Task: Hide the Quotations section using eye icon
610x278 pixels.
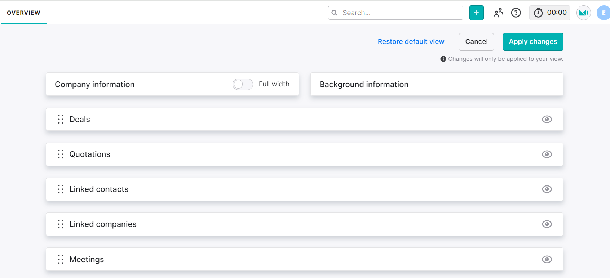Action: pos(547,154)
